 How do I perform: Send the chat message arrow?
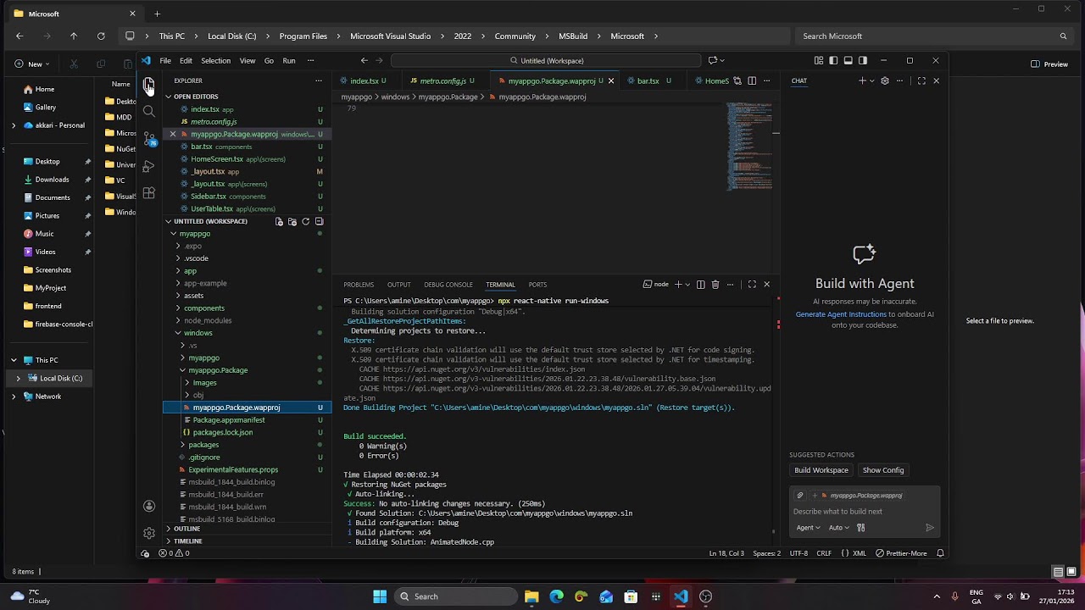[x=930, y=528]
